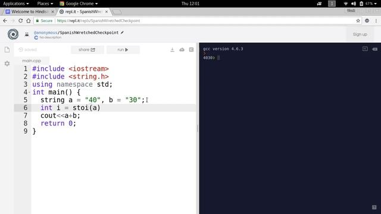Open the @anonymous profile link
This screenshot has width=381, height=214.
[45, 33]
